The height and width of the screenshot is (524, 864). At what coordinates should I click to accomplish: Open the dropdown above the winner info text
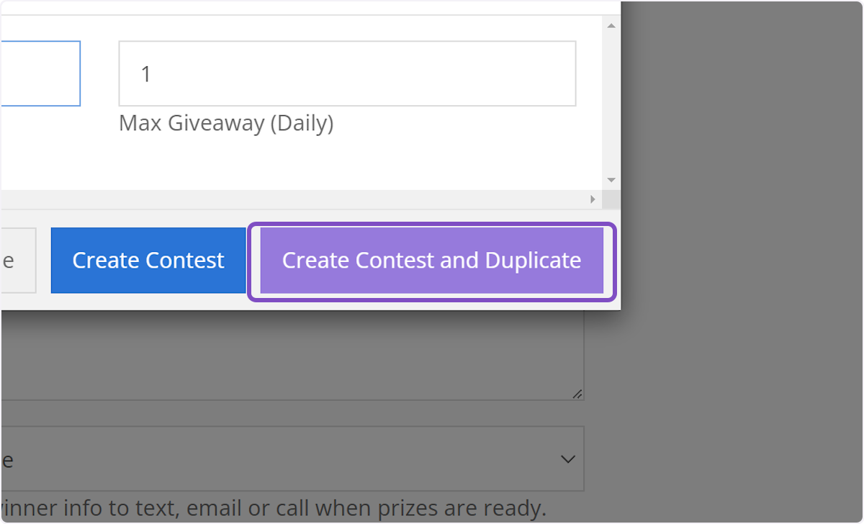click(288, 458)
